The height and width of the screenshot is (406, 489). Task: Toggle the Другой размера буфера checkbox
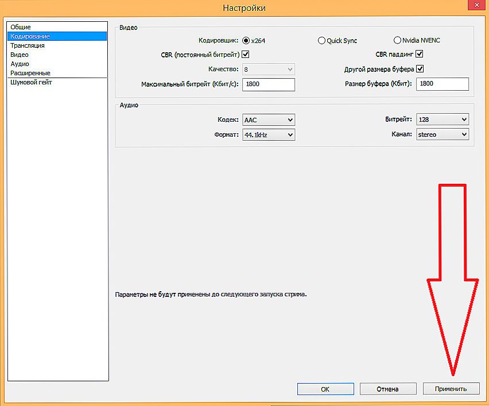point(420,69)
